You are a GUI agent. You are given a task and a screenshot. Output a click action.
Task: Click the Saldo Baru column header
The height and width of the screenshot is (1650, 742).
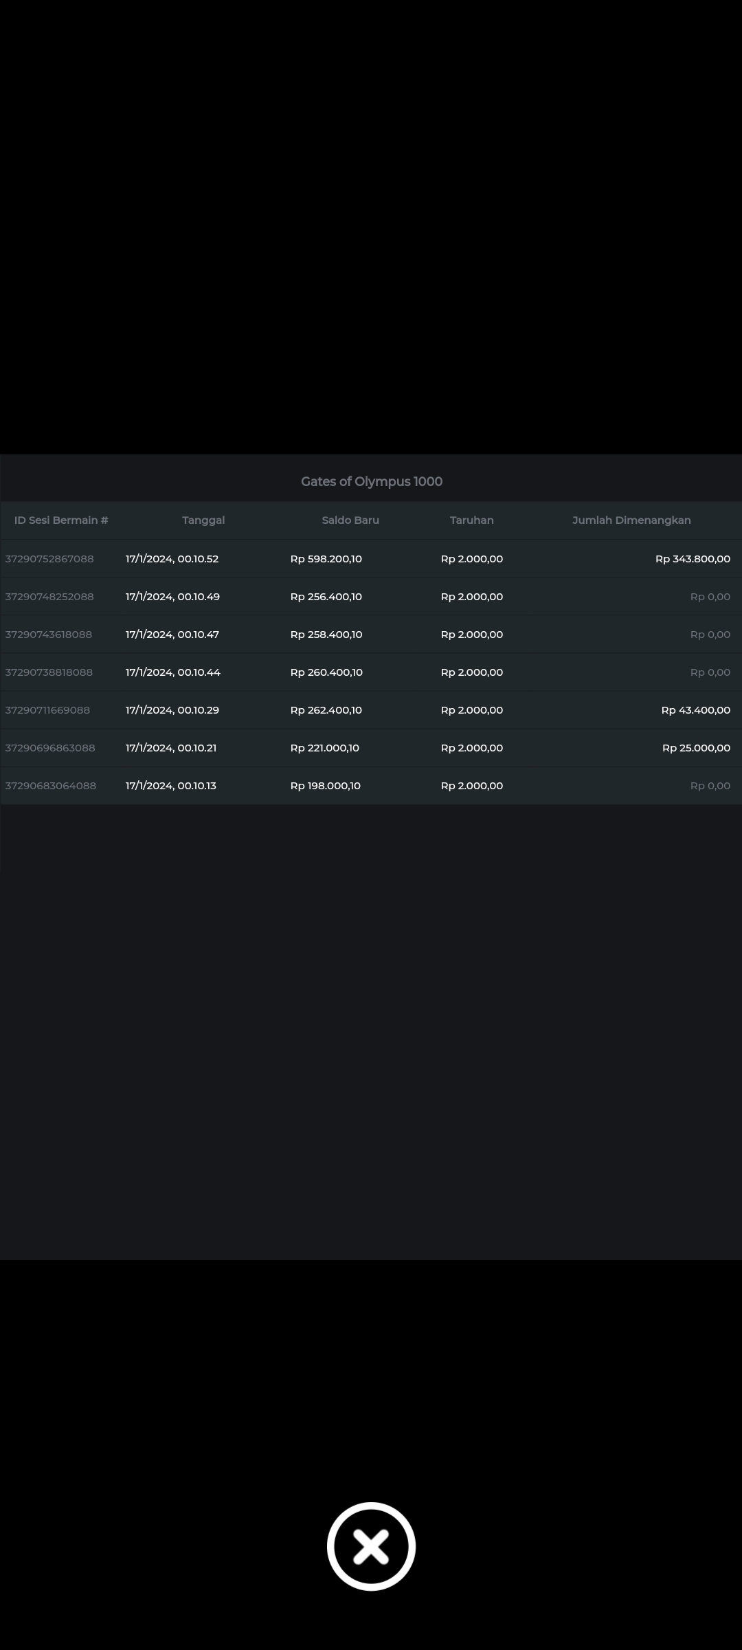click(350, 520)
